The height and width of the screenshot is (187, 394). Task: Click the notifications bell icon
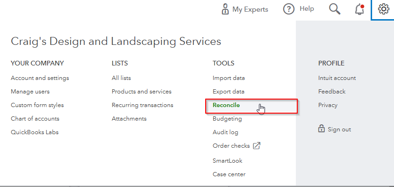pos(359,9)
